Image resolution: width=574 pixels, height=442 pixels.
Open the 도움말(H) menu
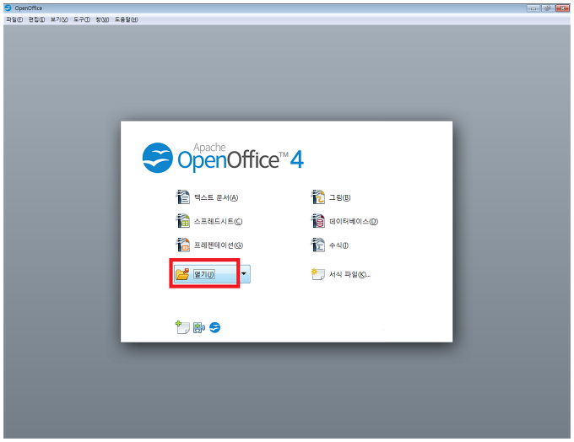127,19
